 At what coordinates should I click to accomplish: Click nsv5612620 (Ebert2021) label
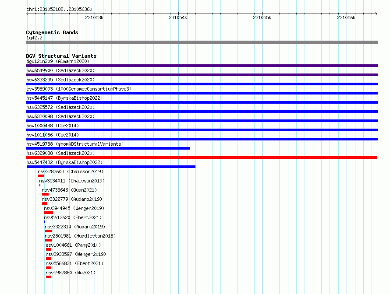point(73,217)
